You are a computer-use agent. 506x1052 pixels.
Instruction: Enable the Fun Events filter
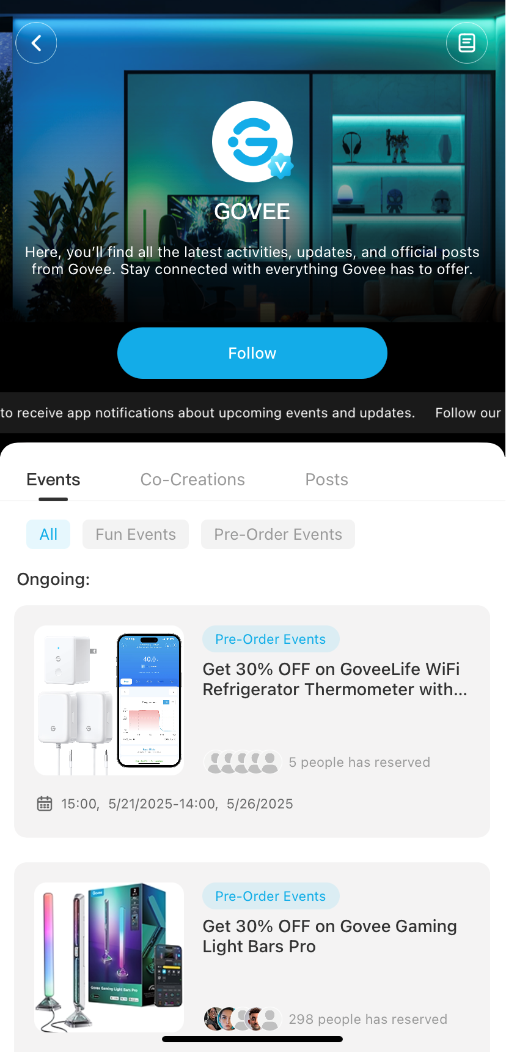click(x=135, y=534)
